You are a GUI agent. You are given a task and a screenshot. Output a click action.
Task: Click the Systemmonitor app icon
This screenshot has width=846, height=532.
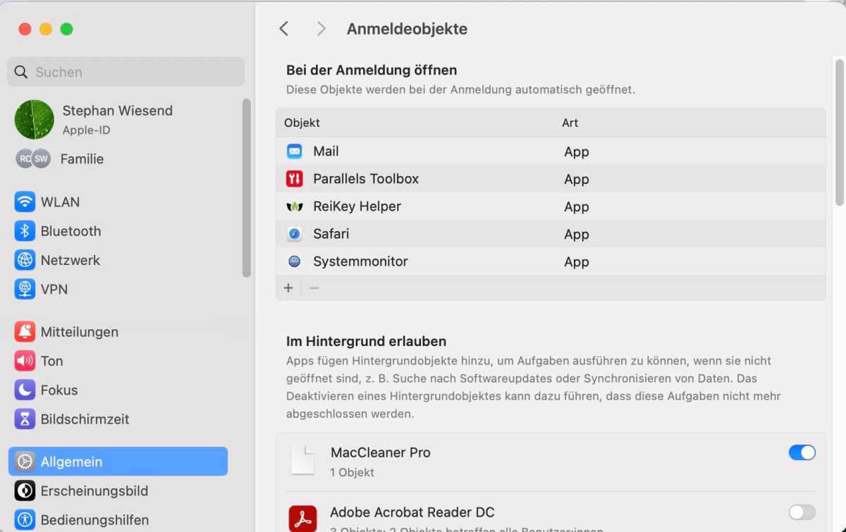[294, 261]
